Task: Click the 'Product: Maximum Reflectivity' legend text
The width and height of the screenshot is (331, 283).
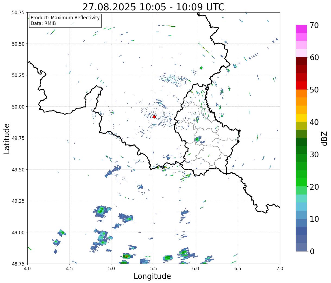Action: pyautogui.click(x=65, y=18)
